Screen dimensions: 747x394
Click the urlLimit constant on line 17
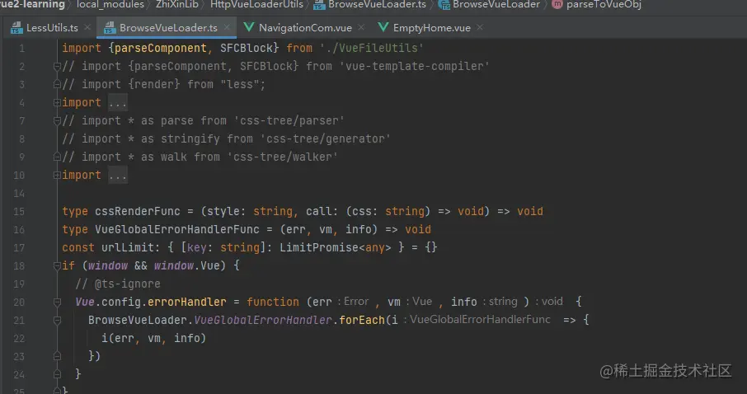(128, 247)
